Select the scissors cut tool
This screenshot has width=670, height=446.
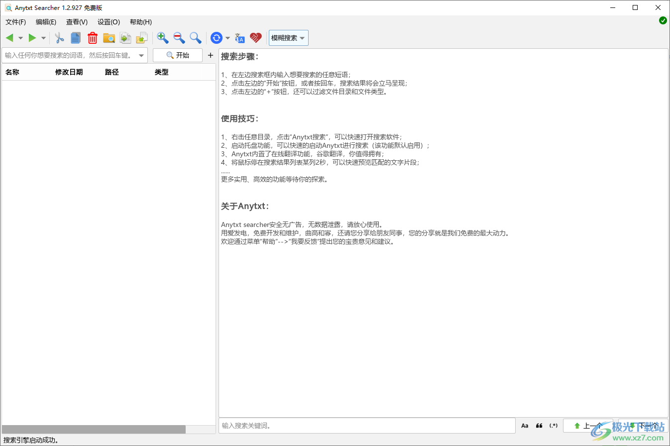coord(59,38)
